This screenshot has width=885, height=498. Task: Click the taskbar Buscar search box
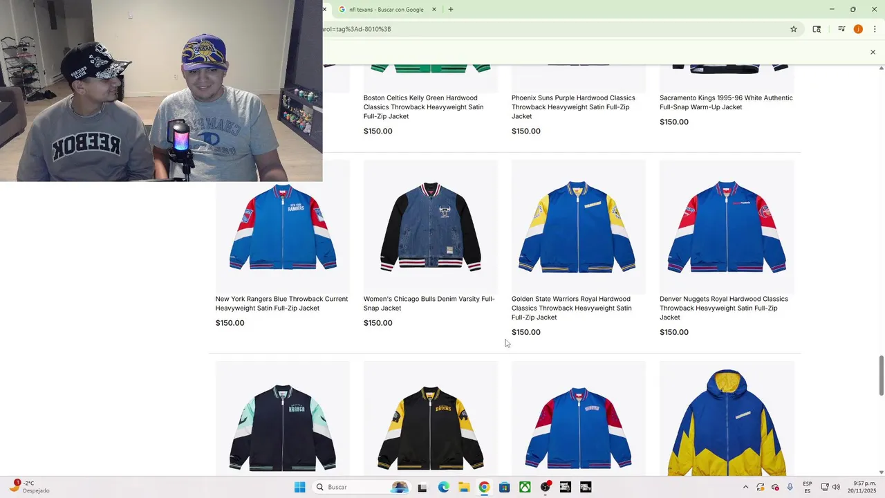pos(361,487)
